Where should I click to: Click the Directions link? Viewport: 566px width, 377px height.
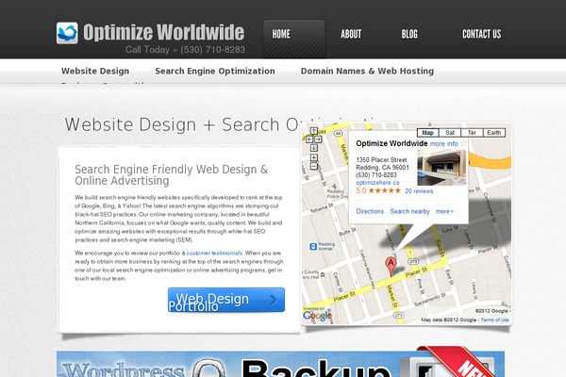click(x=370, y=211)
